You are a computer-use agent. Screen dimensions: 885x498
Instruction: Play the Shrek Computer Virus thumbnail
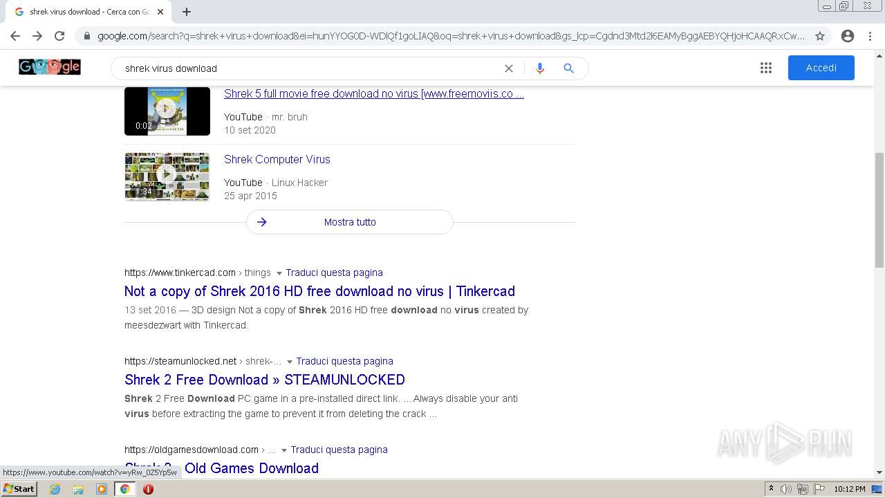click(x=167, y=176)
